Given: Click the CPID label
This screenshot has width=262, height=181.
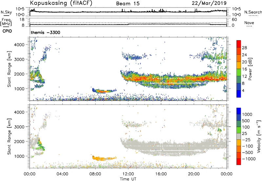Looking at the screenshot, I should (x=7, y=31).
